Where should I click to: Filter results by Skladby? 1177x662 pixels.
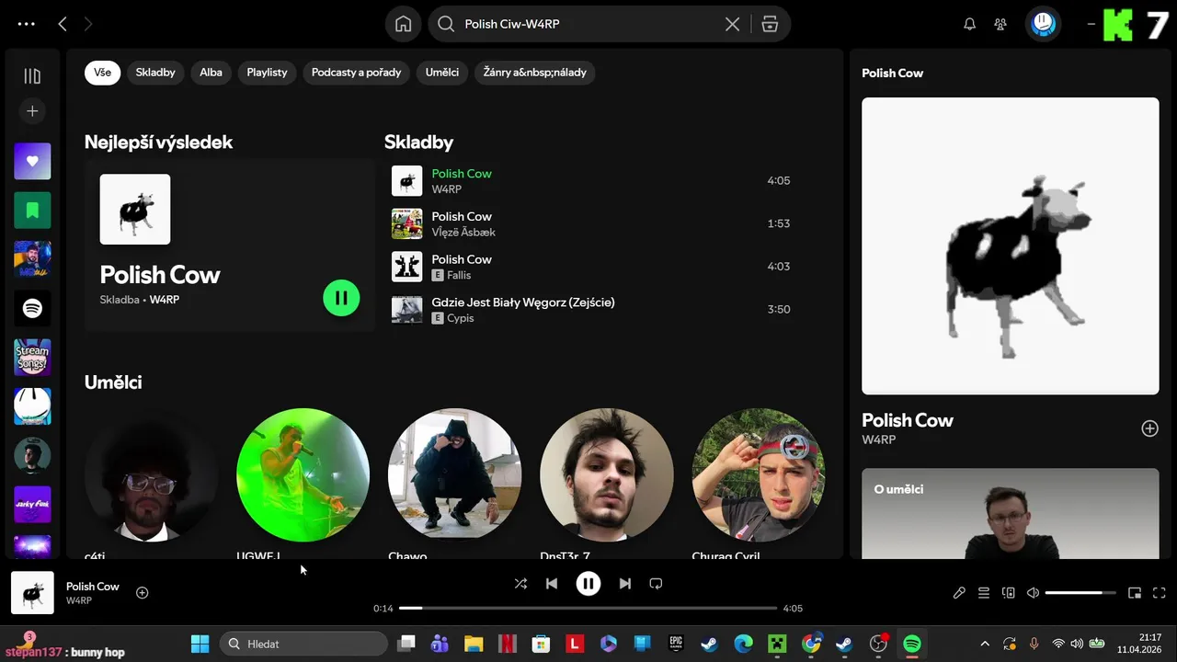[155, 73]
